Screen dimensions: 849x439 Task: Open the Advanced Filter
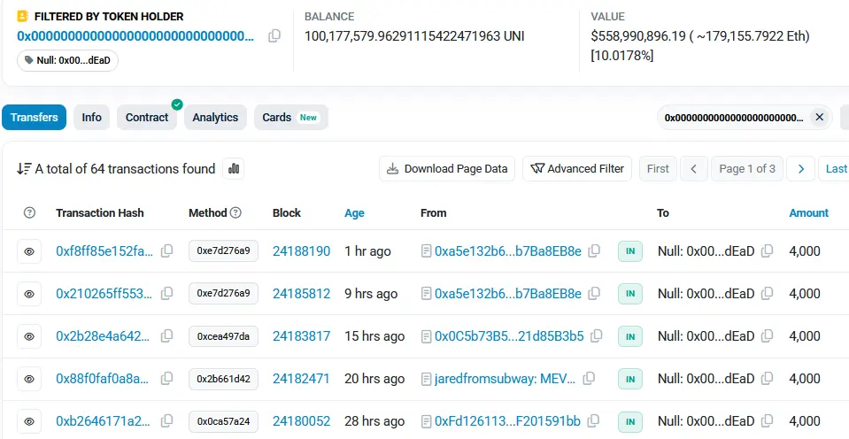577,169
